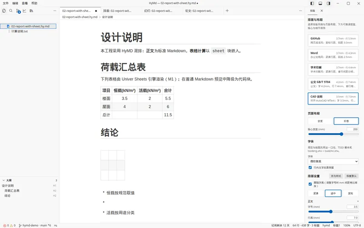Toggle left sidebar layout icon in title bar
This screenshot has height=228, width=364.
click(x=312, y=3)
